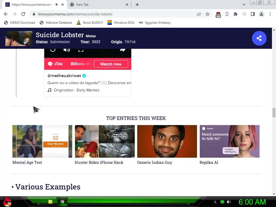Image resolution: width=276 pixels, height=207 pixels.
Task: Open the Egyptian Embassy bookmark
Action: click(155, 23)
